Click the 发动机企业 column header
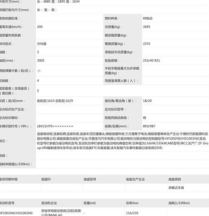Viewport: 209px width, 216px height. pyautogui.click(x=49, y=203)
